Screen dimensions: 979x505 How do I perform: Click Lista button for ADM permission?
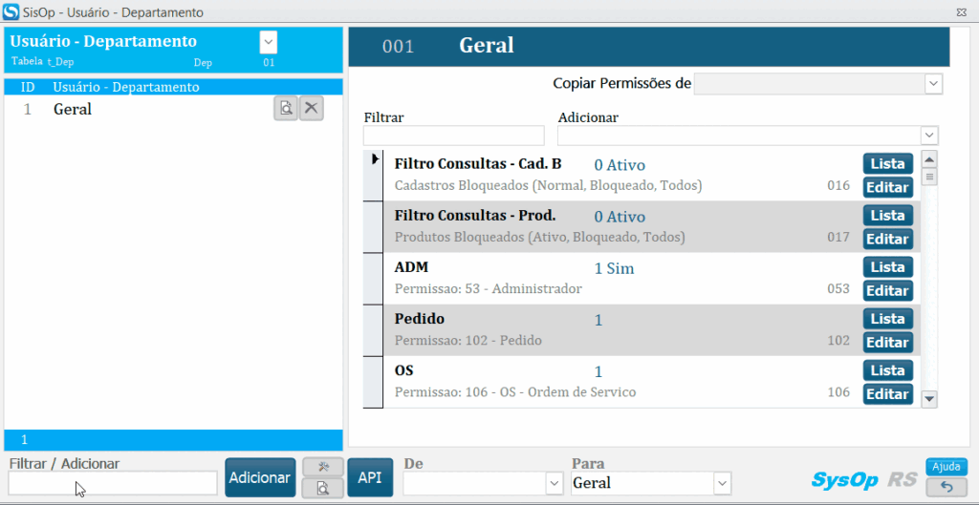point(887,267)
